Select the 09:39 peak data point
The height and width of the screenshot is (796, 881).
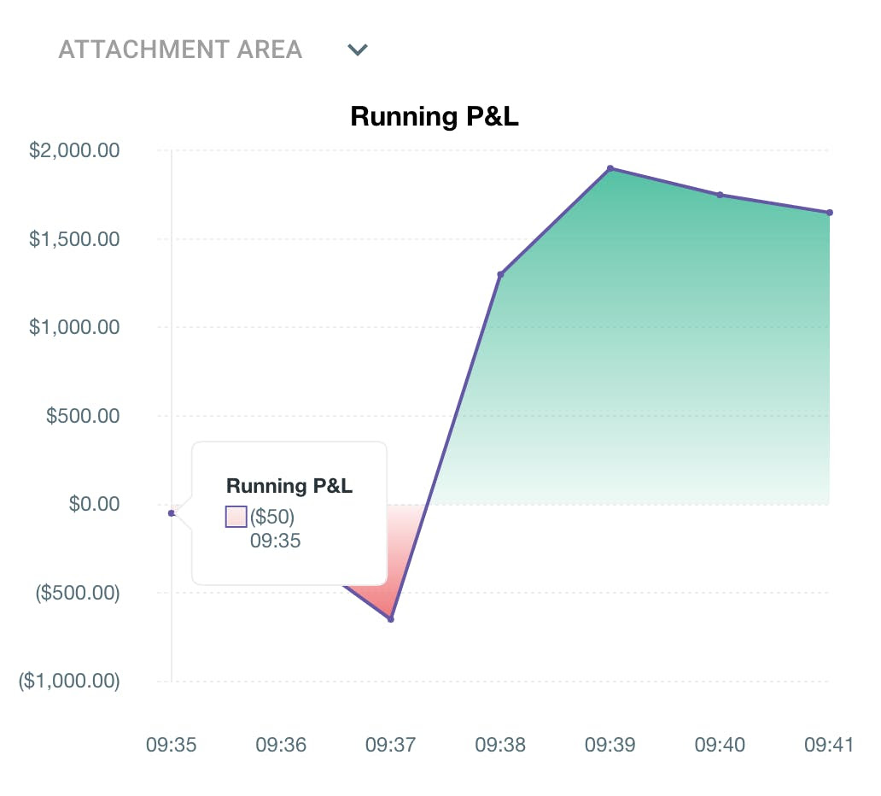[610, 168]
